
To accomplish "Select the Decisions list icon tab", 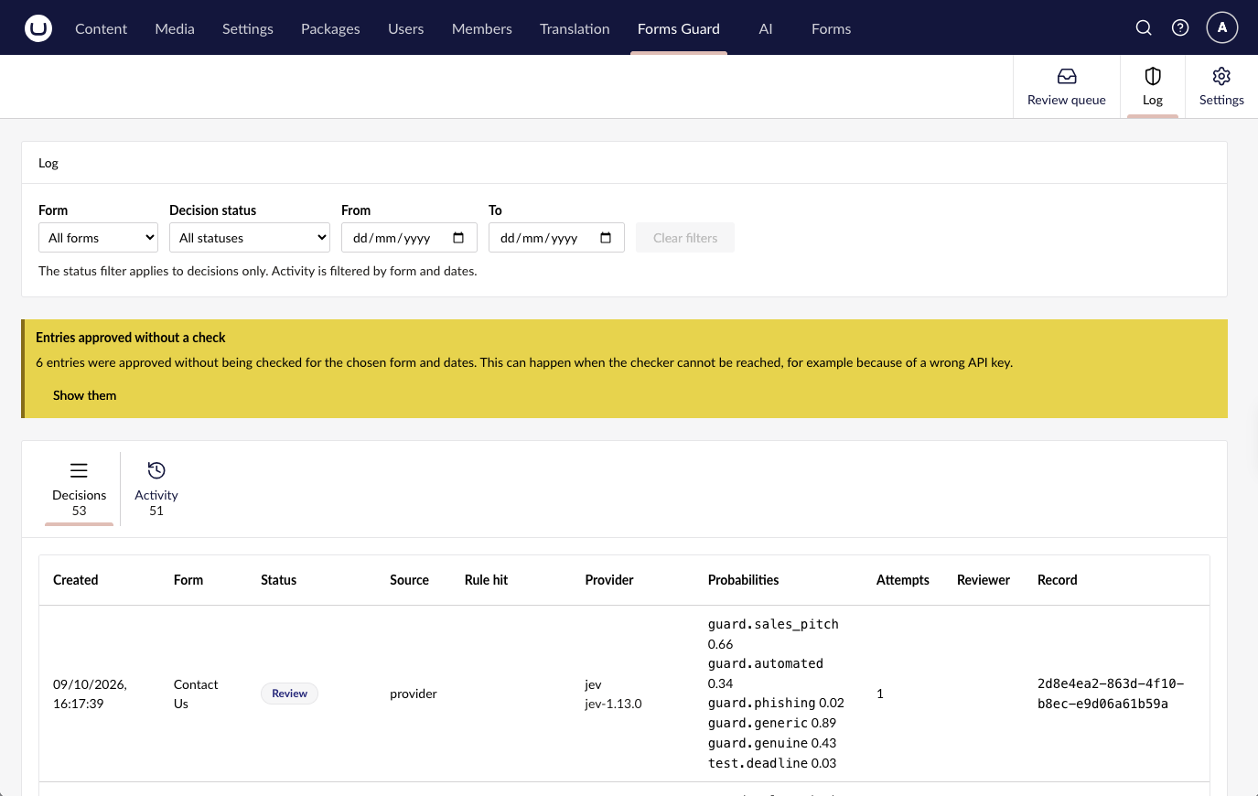I will (80, 470).
